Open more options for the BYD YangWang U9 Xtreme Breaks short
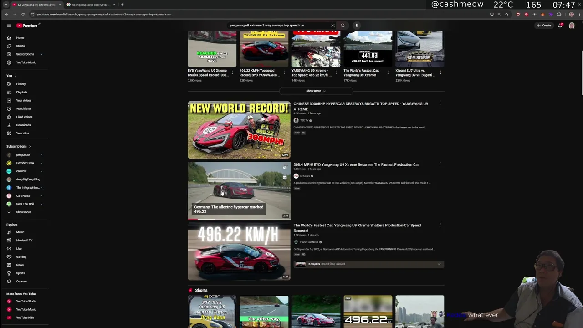 click(x=233, y=72)
